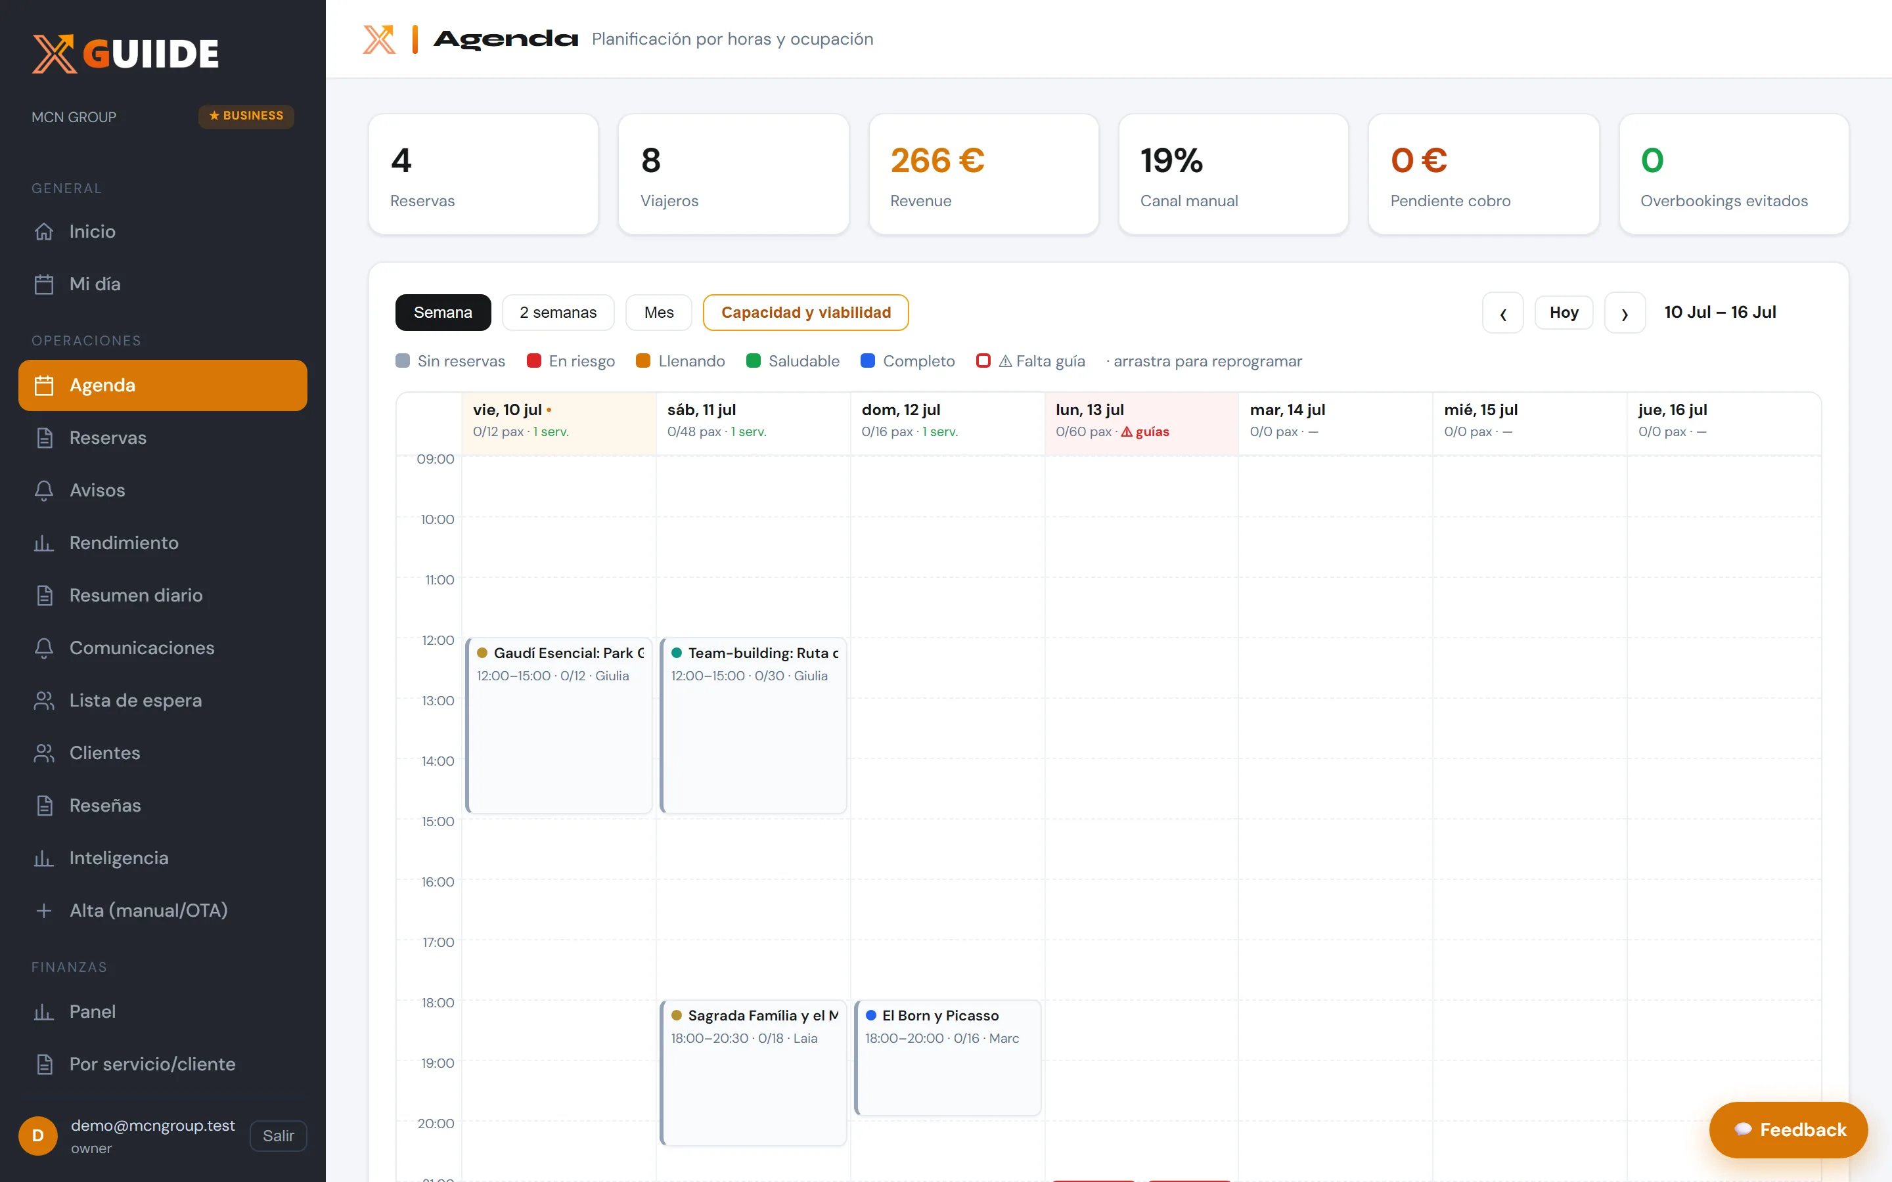Open Lista de espera page
The height and width of the screenshot is (1182, 1892).
coord(163,701)
